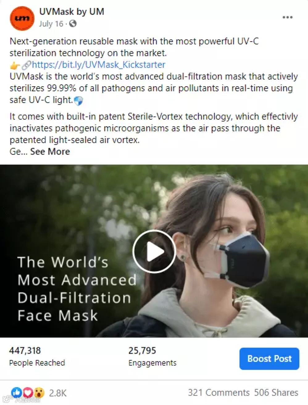This screenshot has height=405, width=308.
Task: Expand post text with See More
Action: (x=50, y=152)
